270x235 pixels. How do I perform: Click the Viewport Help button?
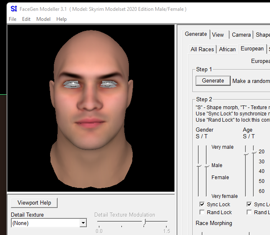point(34,203)
